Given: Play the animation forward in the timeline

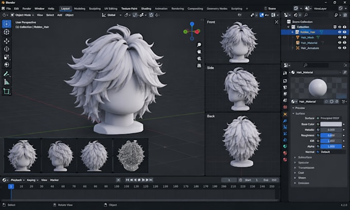Looking at the screenshot, I should (x=143, y=180).
